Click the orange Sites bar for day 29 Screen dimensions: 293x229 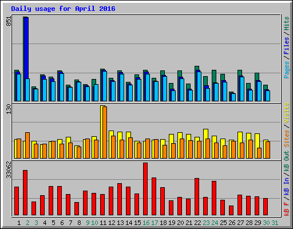point(259,153)
